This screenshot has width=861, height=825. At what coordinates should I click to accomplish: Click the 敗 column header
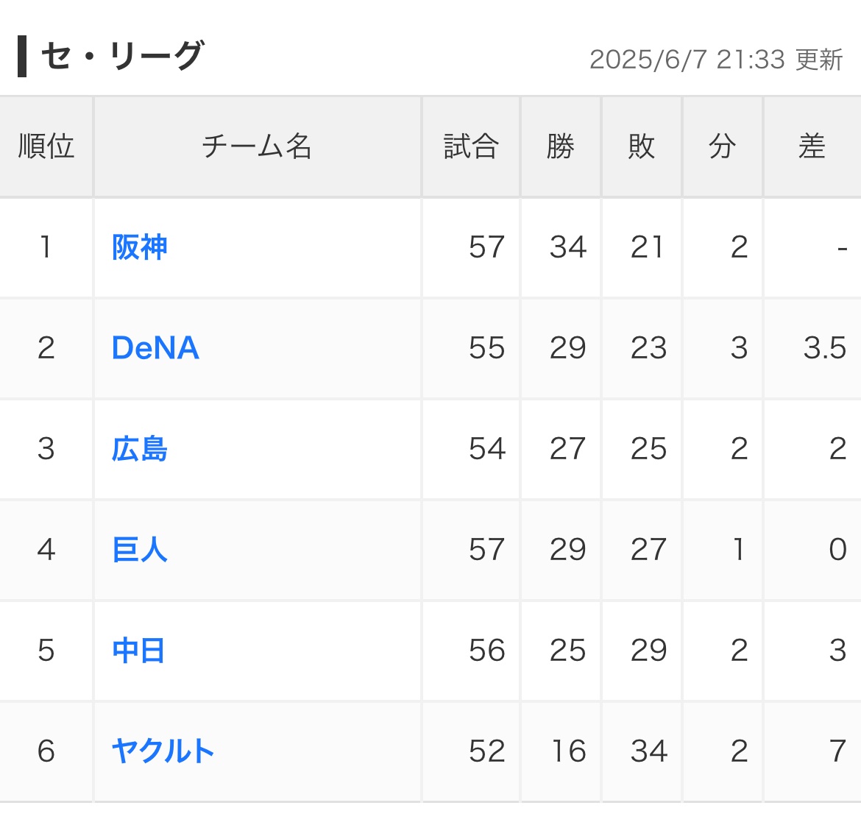pyautogui.click(x=642, y=146)
